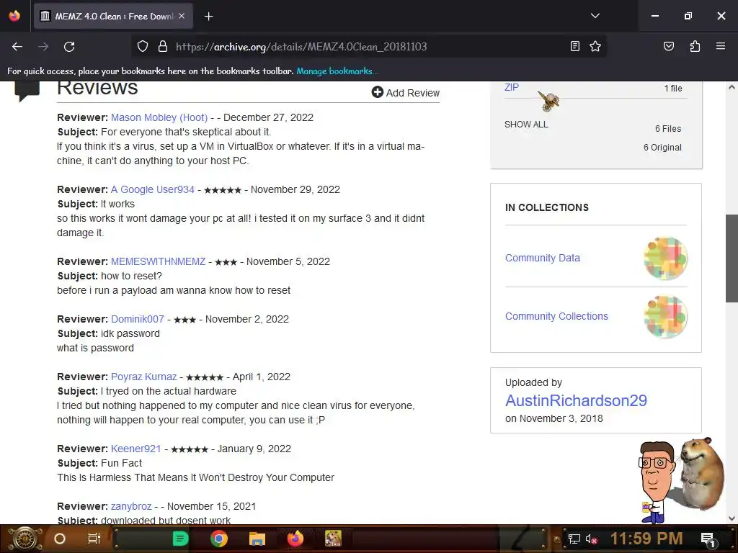Screen dimensions: 738x553
Task: Open tracking protection shield info
Action: (143, 47)
